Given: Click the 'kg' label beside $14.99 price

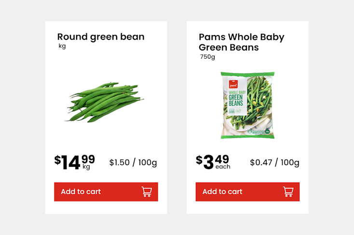Looking at the screenshot, I should pyautogui.click(x=86, y=167).
